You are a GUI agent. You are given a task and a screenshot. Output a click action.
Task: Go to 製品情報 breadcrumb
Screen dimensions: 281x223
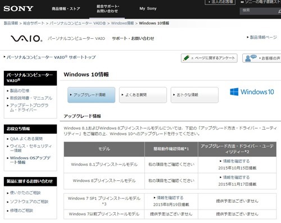(x=11, y=23)
